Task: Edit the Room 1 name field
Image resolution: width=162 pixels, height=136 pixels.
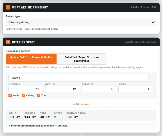Action: click(x=78, y=78)
